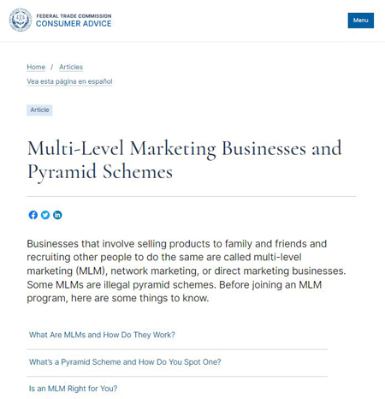Click the breadcrumb slash separator

[x=52, y=67]
